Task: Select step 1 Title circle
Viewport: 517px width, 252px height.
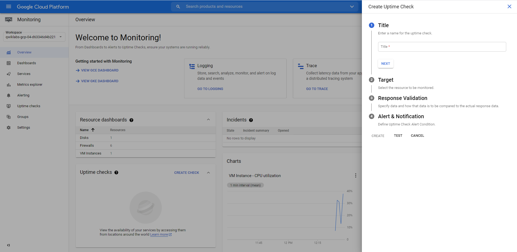Action: click(x=372, y=25)
